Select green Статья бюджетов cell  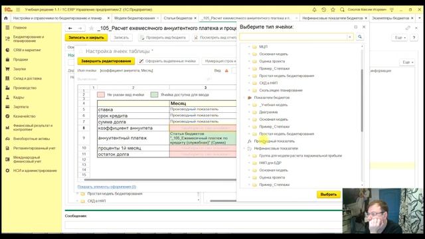pos(203,138)
